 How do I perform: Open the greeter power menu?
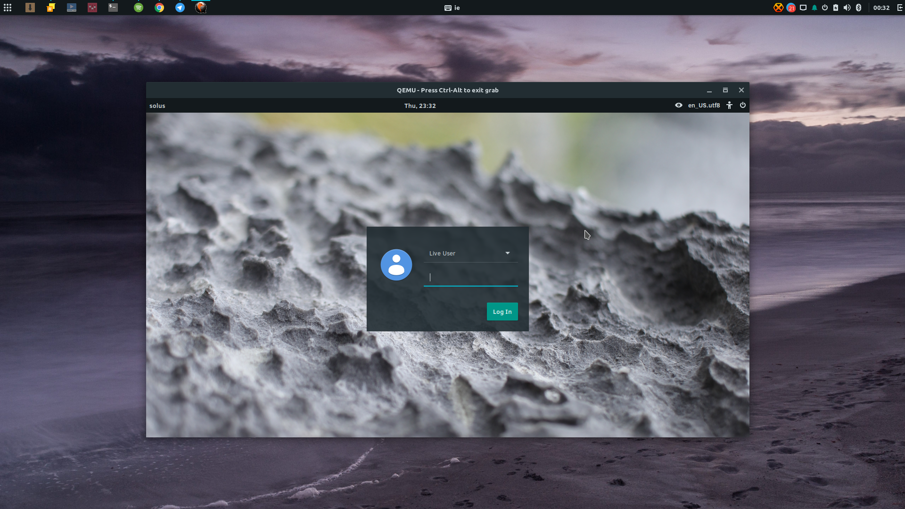[x=743, y=105]
